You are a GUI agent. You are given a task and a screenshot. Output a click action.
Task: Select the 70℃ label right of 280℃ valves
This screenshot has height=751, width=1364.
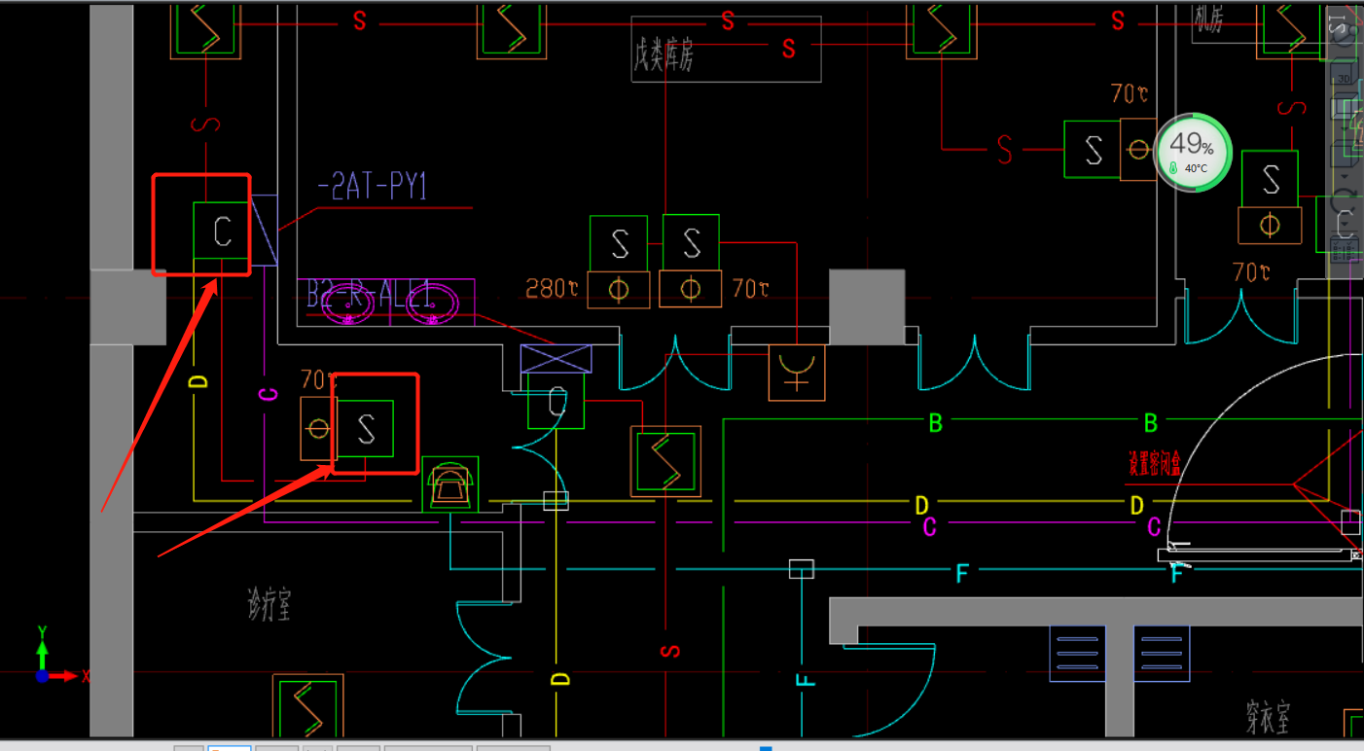[751, 289]
